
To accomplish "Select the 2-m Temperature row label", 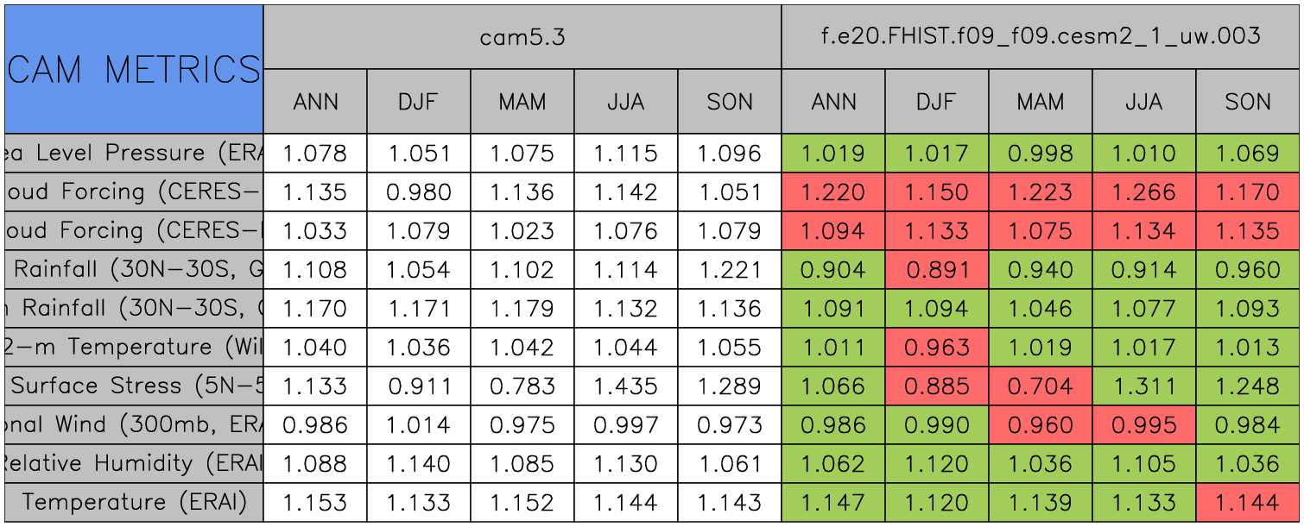I will coord(134,347).
